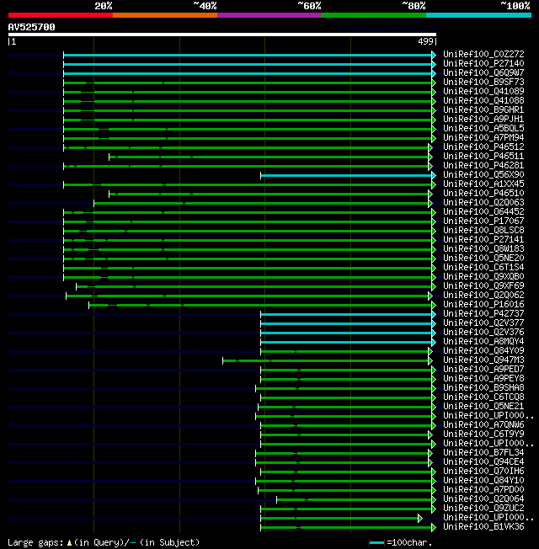Select the UniRef100_B9SF73 label

pos(483,83)
